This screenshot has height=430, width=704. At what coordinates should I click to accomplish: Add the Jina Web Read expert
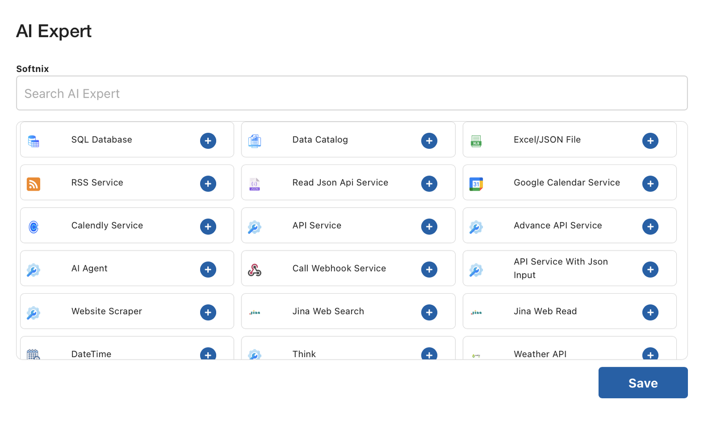[x=650, y=312]
